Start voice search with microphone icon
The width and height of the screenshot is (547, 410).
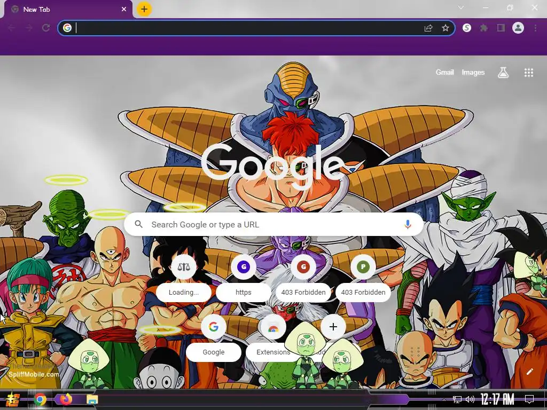click(408, 225)
